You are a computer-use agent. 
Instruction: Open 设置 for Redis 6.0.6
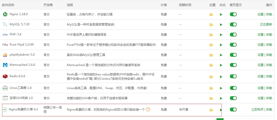pyautogui.click(x=260, y=76)
